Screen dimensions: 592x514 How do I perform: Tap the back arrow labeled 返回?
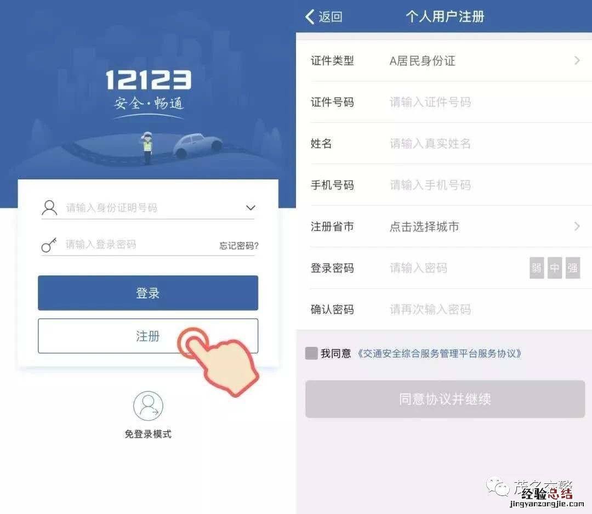(x=323, y=16)
